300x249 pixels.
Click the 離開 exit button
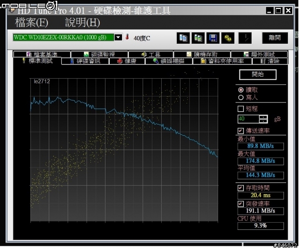tap(275, 38)
